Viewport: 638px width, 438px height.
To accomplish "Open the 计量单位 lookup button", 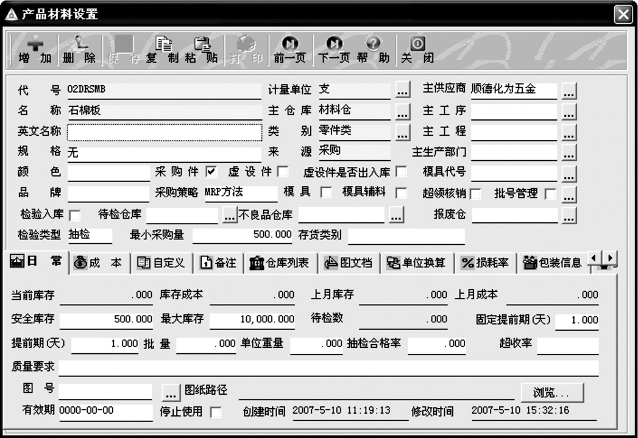I will (x=402, y=91).
